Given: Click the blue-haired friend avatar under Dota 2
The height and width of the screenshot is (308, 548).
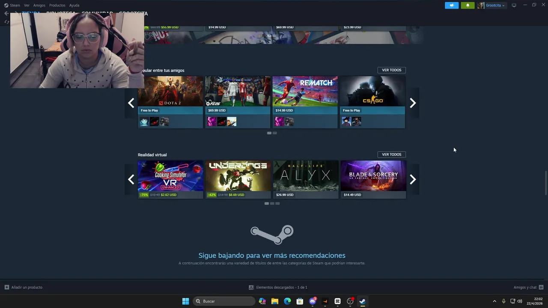Looking at the screenshot, I should 144,122.
